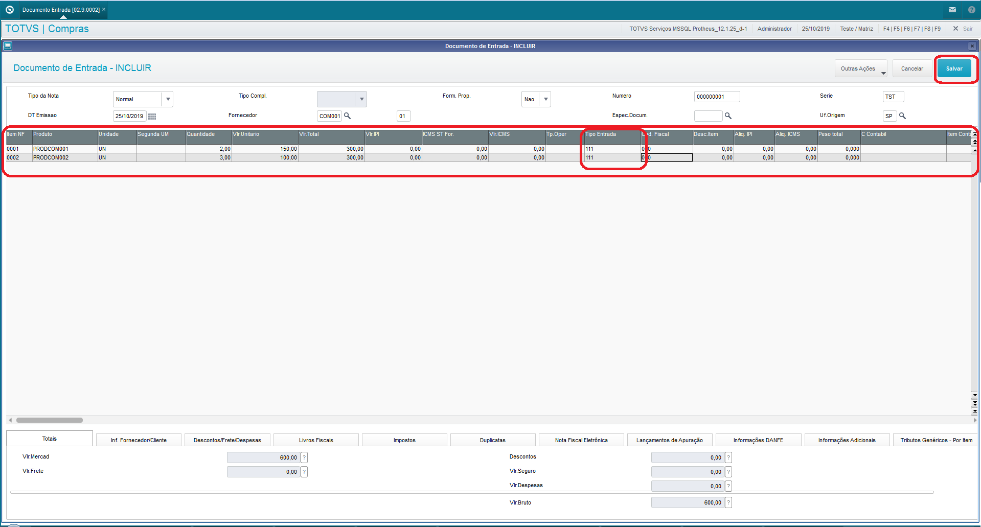The image size is (981, 527).
Task: Open the Livros Fiscais tab
Action: coord(316,440)
